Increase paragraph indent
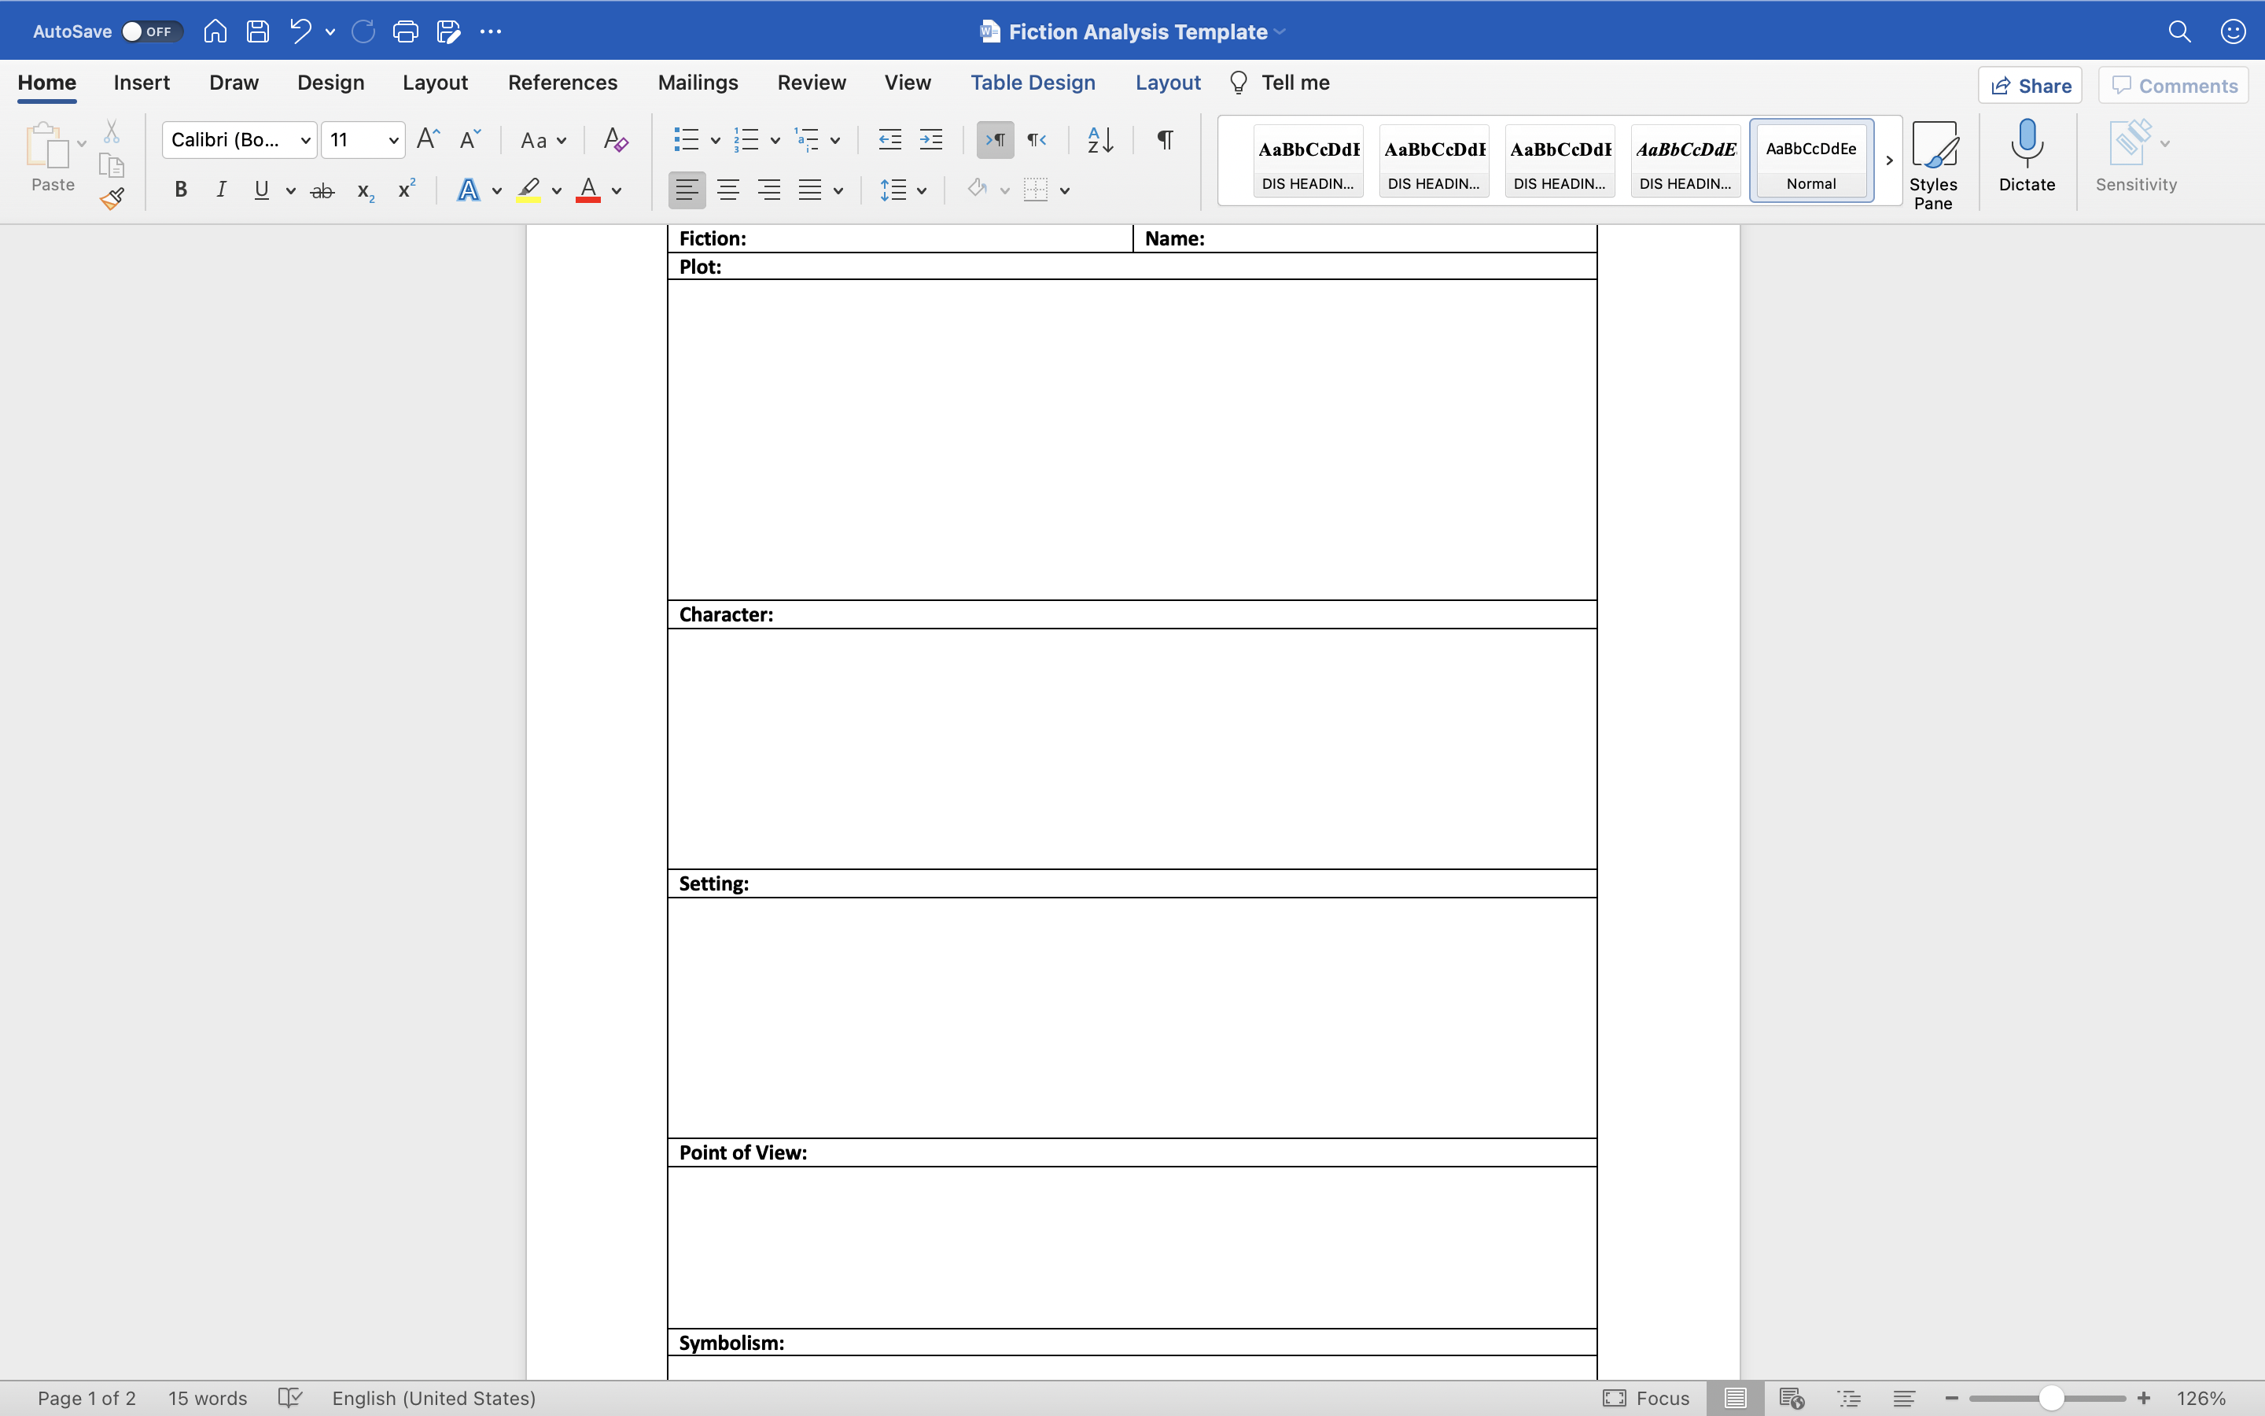Image resolution: width=2265 pixels, height=1416 pixels. pyautogui.click(x=931, y=139)
